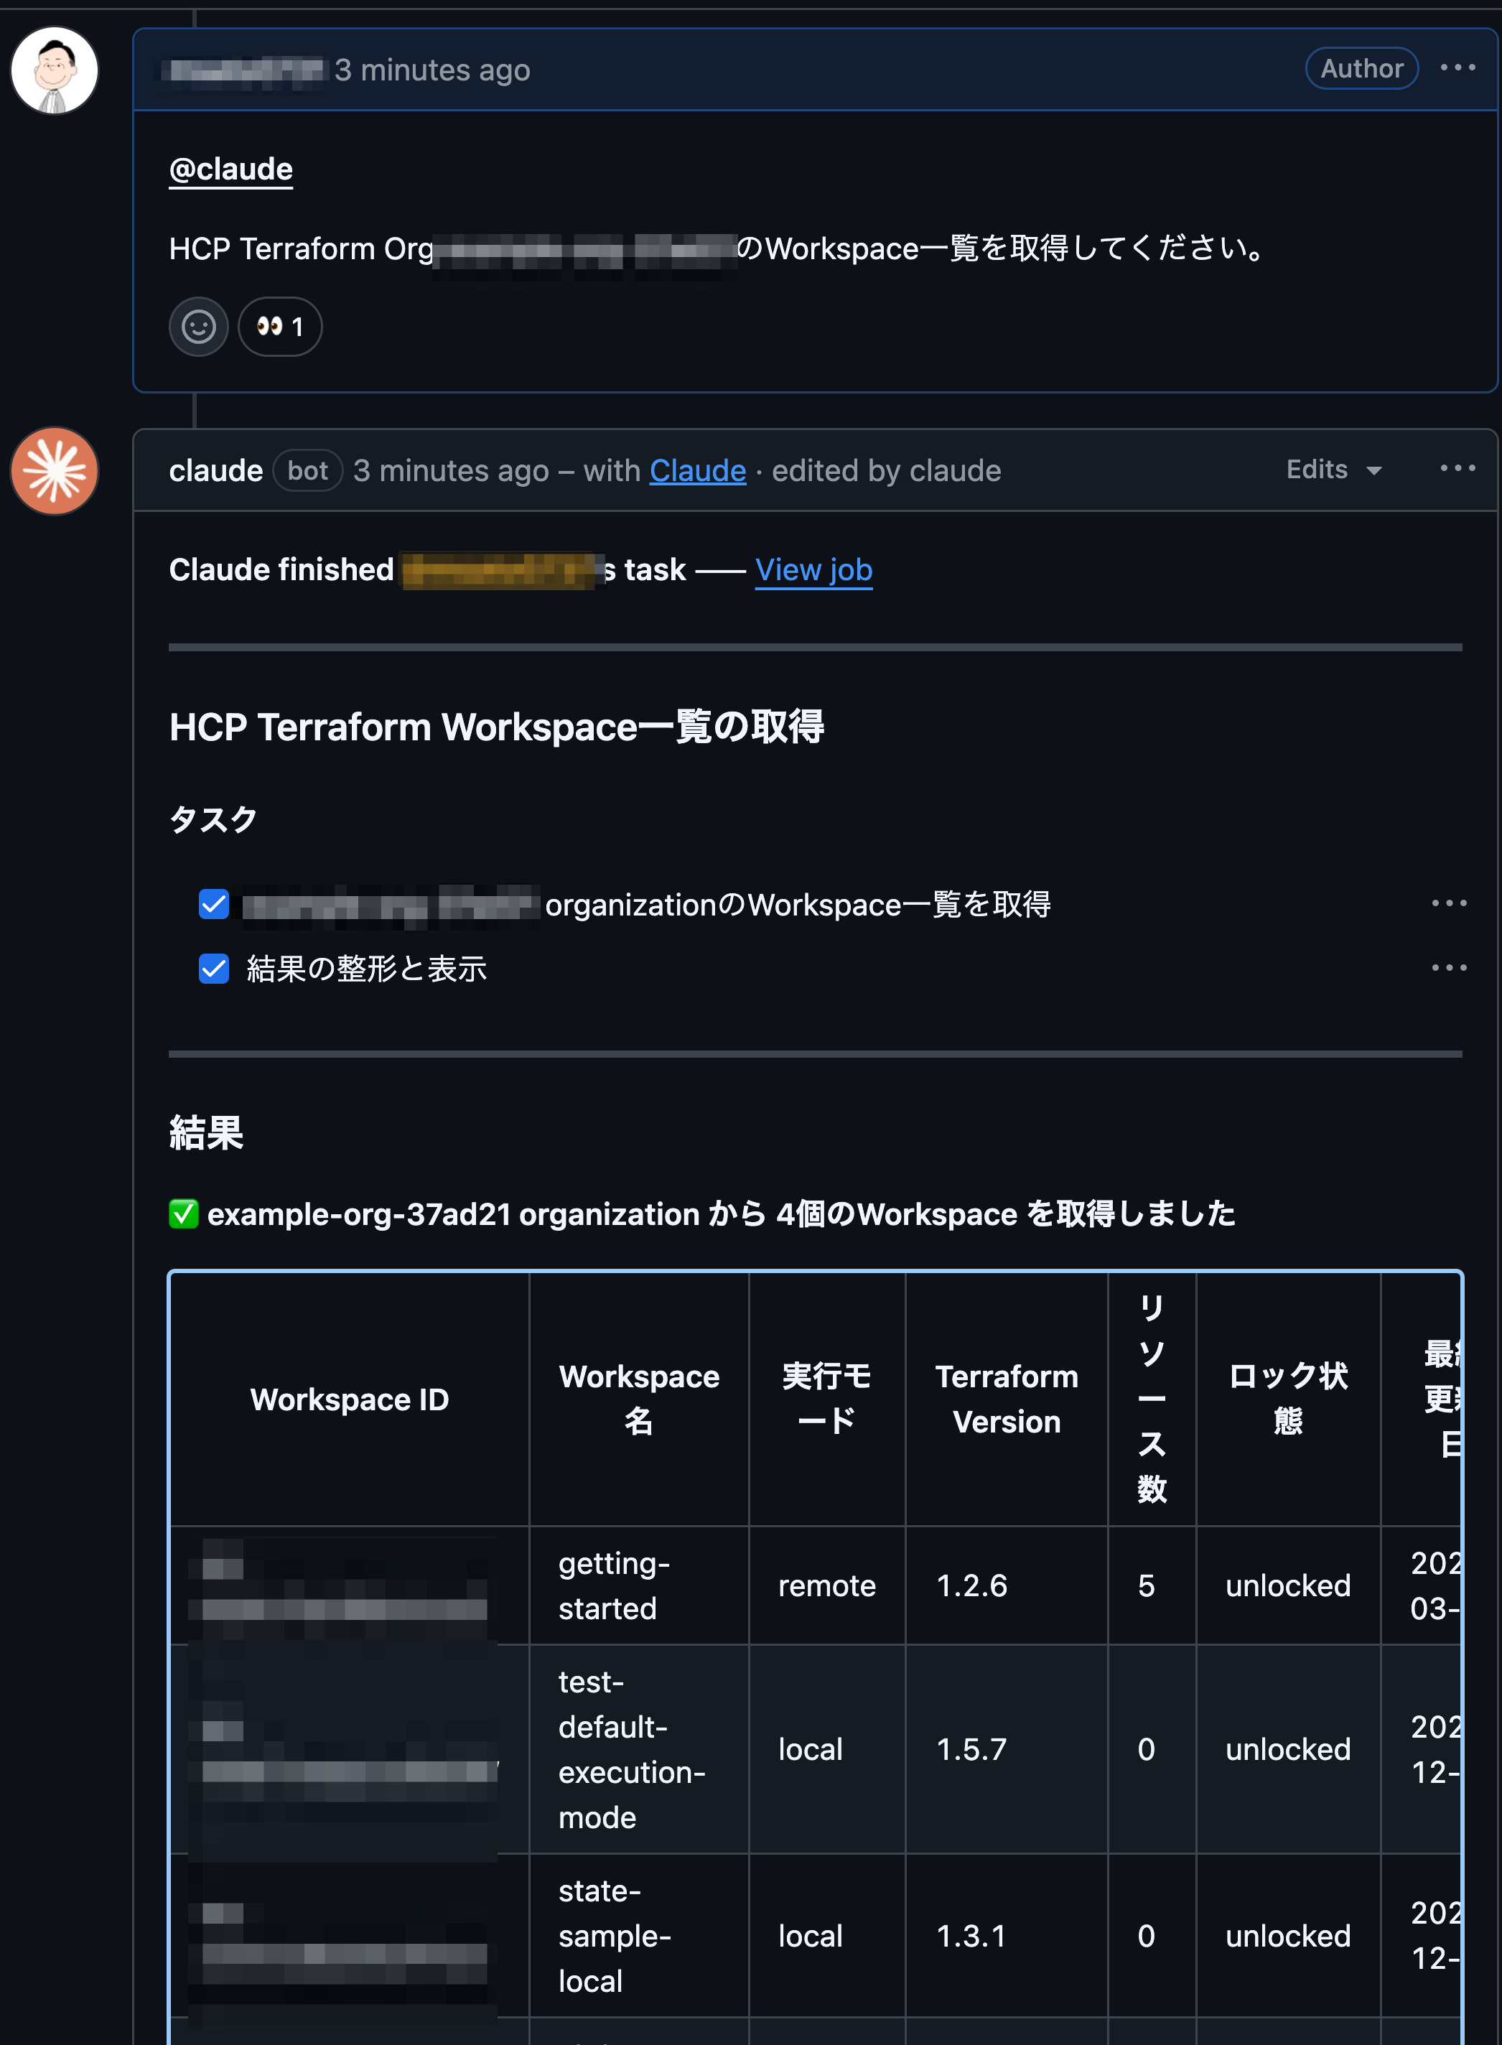
Task: Click the Workspace ID column header
Action: (x=349, y=1400)
